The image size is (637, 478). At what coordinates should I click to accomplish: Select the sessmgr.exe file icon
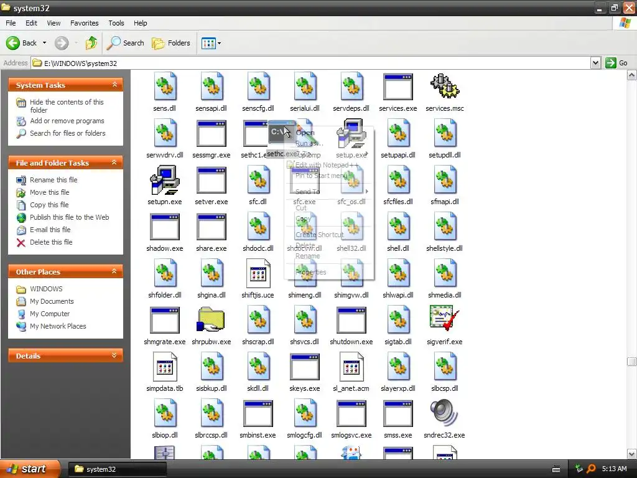212,133
